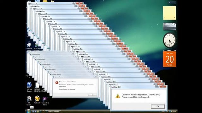
Task: Click the volume icon in system tray
Action: point(172,111)
